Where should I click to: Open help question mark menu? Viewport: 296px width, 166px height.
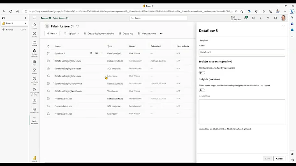coord(268,18)
